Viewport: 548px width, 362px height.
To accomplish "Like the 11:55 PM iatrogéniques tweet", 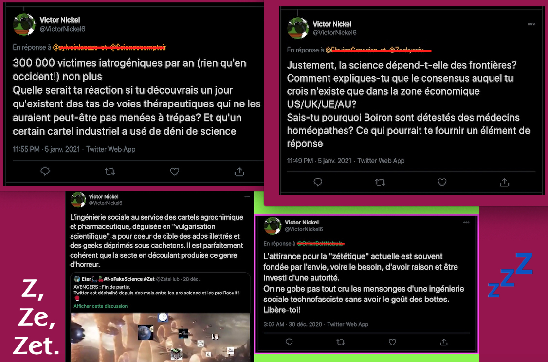I will (x=175, y=172).
